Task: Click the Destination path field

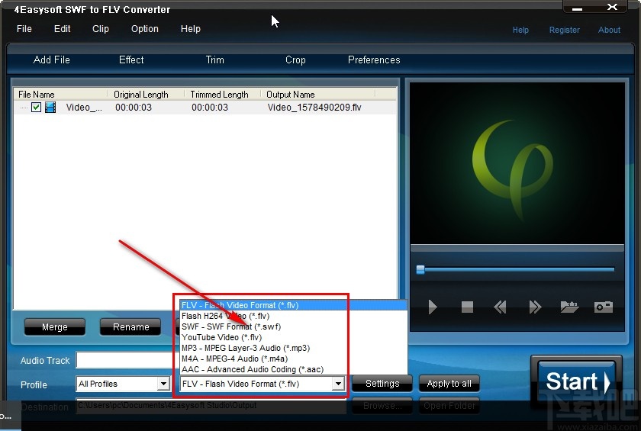Action: pos(211,406)
